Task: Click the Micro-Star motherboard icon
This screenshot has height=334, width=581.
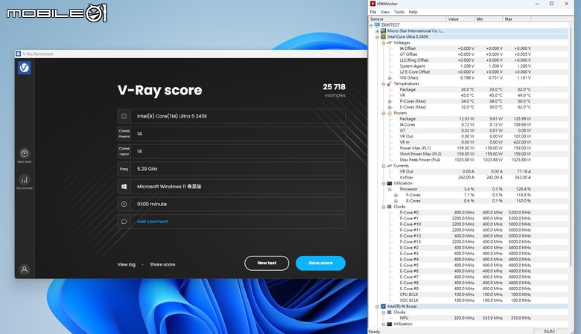Action: [x=383, y=30]
